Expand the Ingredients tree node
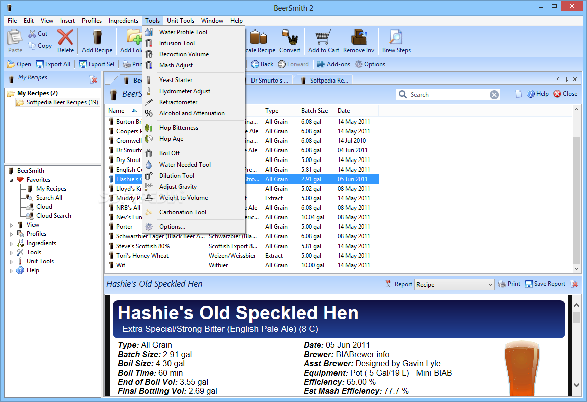587x402 pixels. (x=11, y=244)
